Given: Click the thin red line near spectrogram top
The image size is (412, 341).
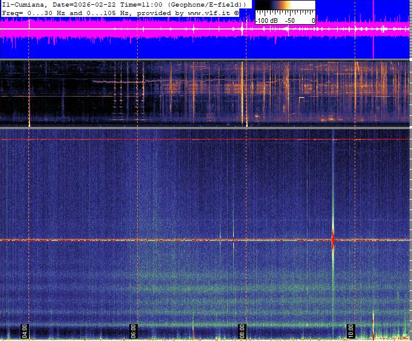Looking at the screenshot, I should point(181,139).
